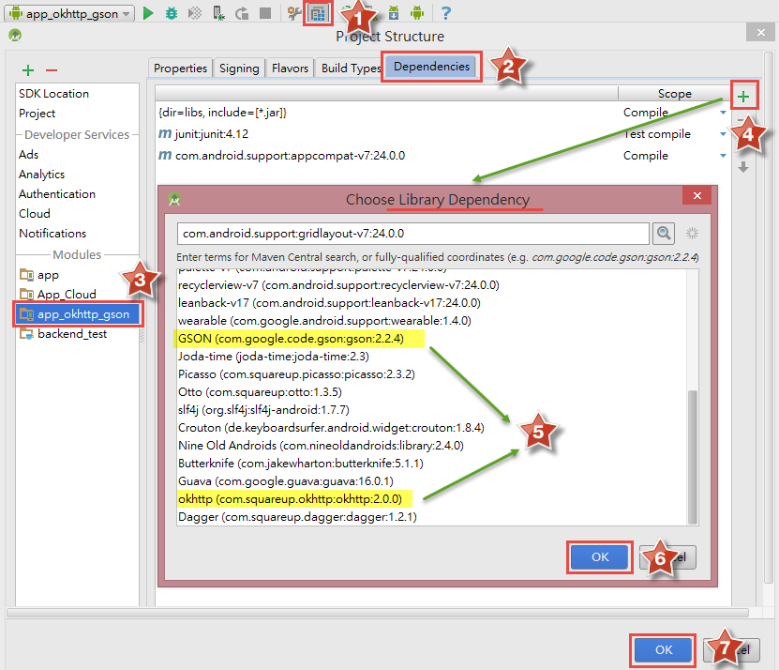Click the search magnifier in library dialog
Viewport: 779px width, 670px height.
click(664, 233)
